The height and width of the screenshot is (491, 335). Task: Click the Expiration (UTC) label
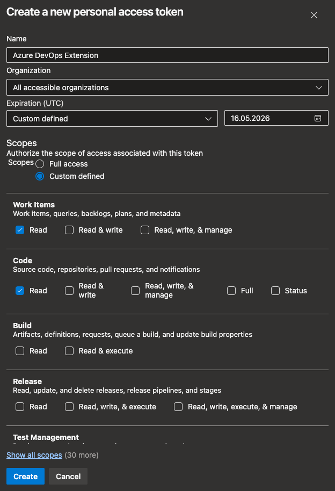pos(35,103)
